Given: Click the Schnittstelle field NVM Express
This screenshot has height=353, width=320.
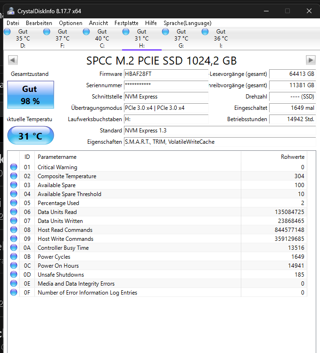Looking at the screenshot, I should point(166,97).
